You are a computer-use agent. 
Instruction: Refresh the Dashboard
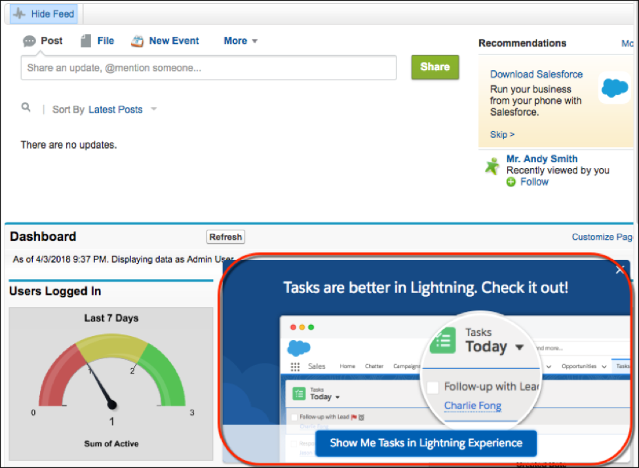[225, 237]
